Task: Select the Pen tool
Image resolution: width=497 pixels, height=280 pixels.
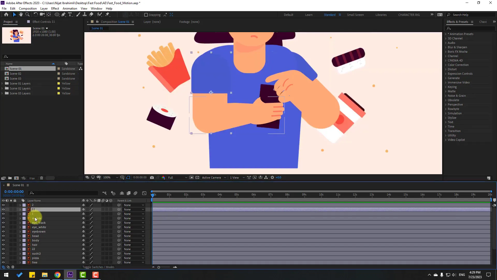Action: tap(64, 15)
